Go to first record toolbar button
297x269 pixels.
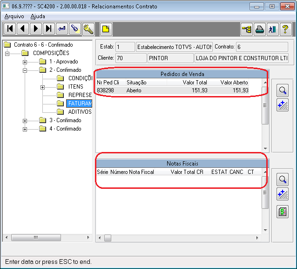pyautogui.click(x=10, y=29)
